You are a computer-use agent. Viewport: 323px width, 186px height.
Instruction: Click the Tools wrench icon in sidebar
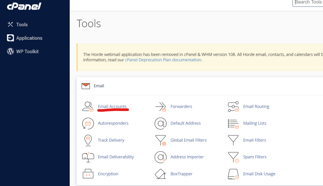pyautogui.click(x=10, y=25)
